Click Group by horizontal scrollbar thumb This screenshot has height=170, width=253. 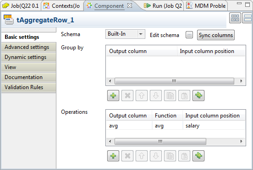pyautogui.click(x=174, y=81)
